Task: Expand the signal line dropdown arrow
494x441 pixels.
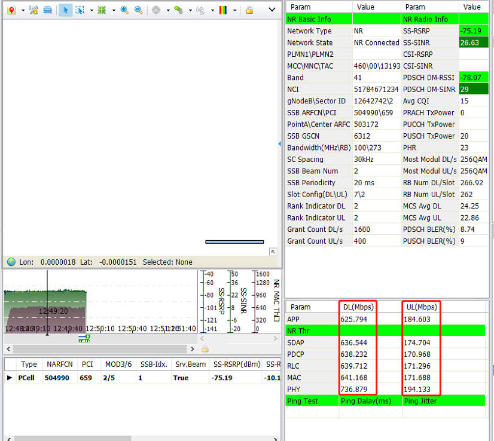Action: click(213, 10)
